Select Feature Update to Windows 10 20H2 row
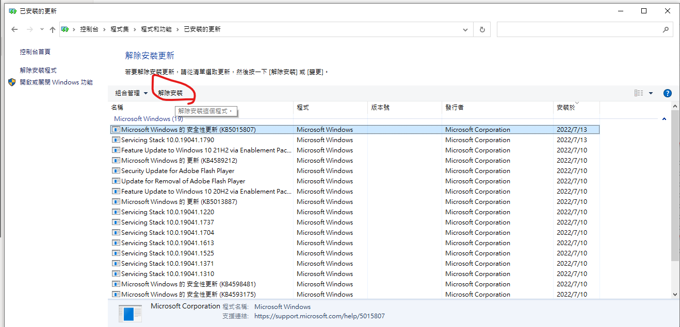Viewport: 680px width, 327px height. pos(355,192)
